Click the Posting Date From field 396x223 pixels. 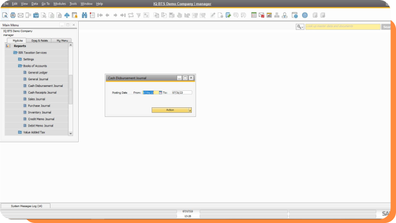(150, 93)
